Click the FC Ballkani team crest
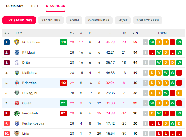 tap(17, 42)
